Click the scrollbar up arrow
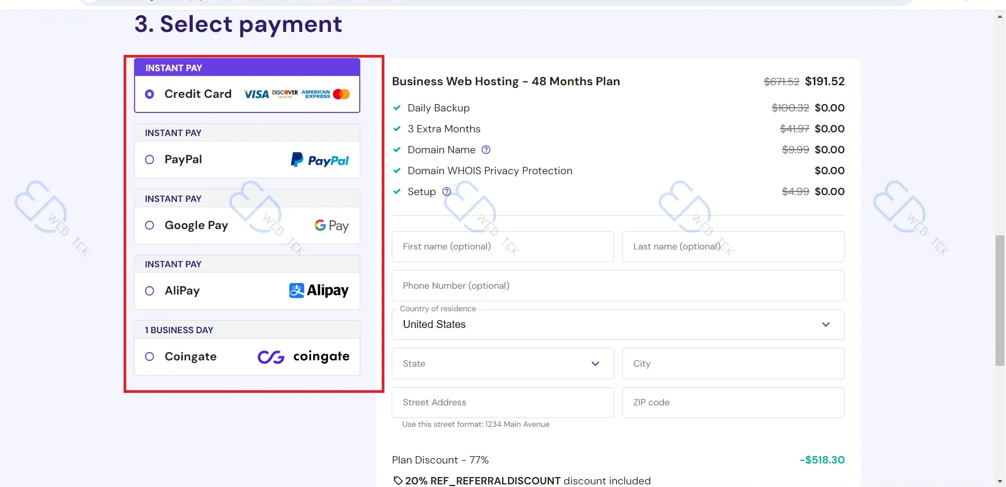The image size is (1006, 487). tap(1000, 16)
